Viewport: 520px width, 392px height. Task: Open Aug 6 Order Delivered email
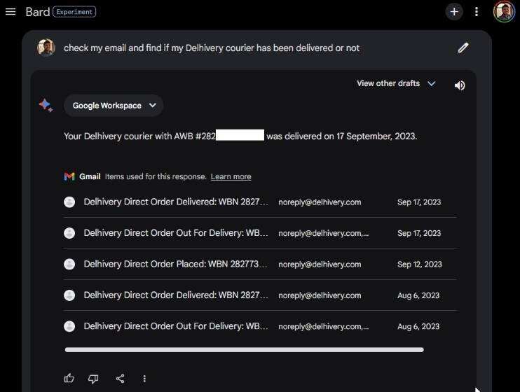click(x=175, y=295)
